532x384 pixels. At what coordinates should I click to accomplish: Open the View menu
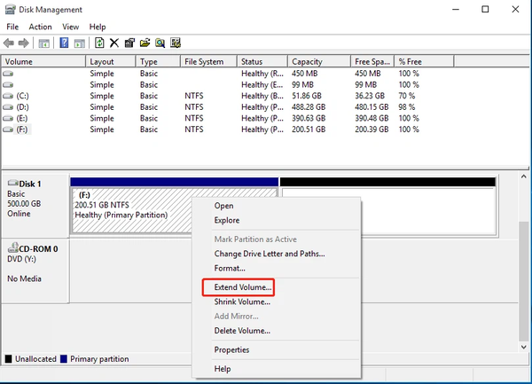(71, 27)
